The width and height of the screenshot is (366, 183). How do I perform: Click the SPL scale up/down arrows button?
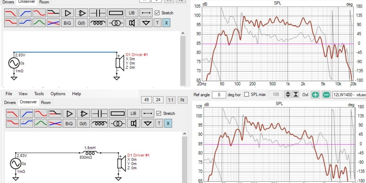point(288,95)
